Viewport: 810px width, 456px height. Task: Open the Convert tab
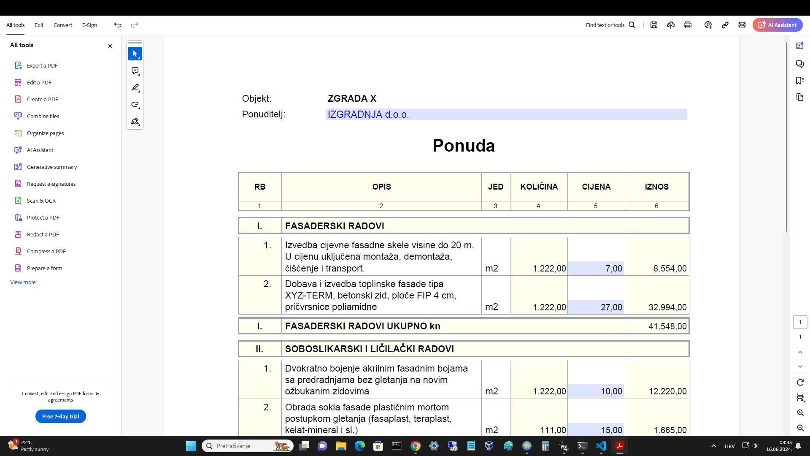coord(63,25)
